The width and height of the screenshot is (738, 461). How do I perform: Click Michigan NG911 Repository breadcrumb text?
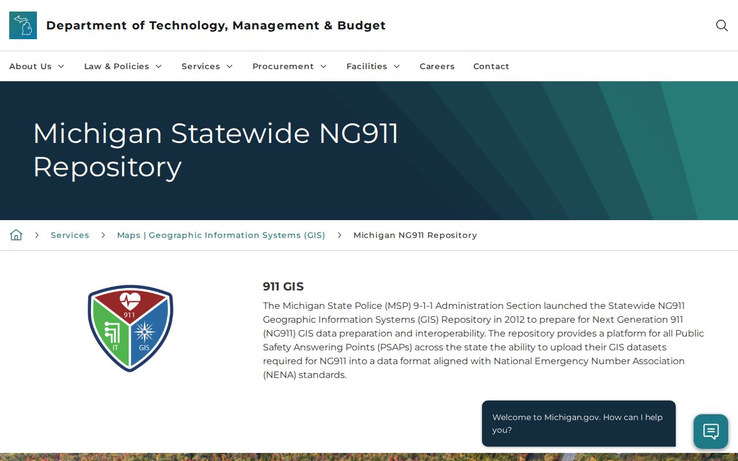click(x=415, y=235)
